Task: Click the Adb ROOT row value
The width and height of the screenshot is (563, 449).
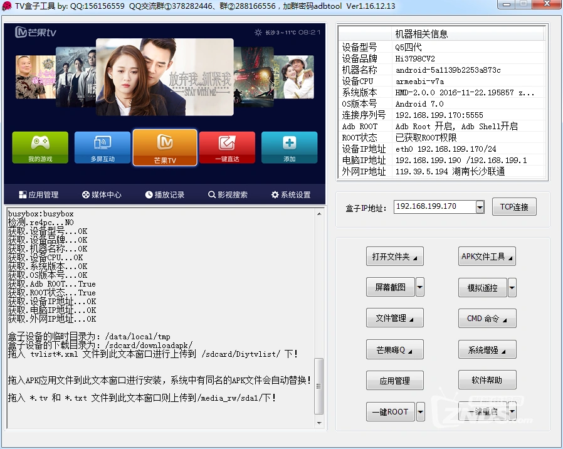Action: [x=456, y=127]
